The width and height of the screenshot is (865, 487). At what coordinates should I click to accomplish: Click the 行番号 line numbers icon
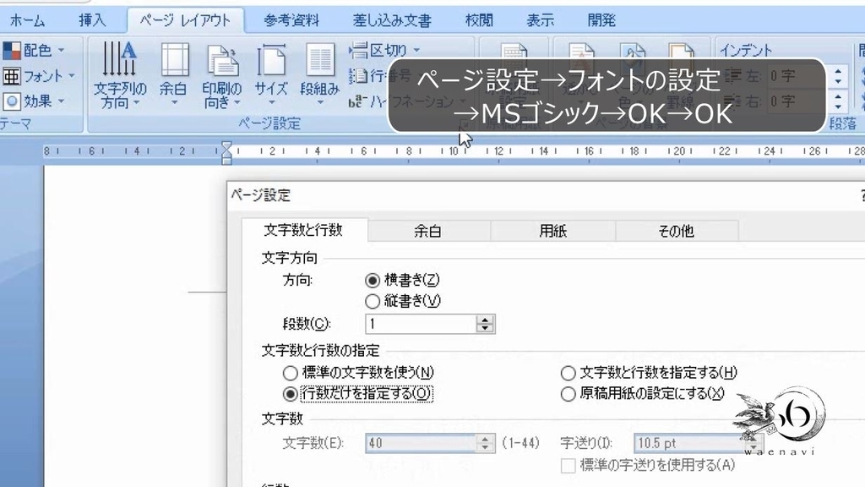click(358, 75)
